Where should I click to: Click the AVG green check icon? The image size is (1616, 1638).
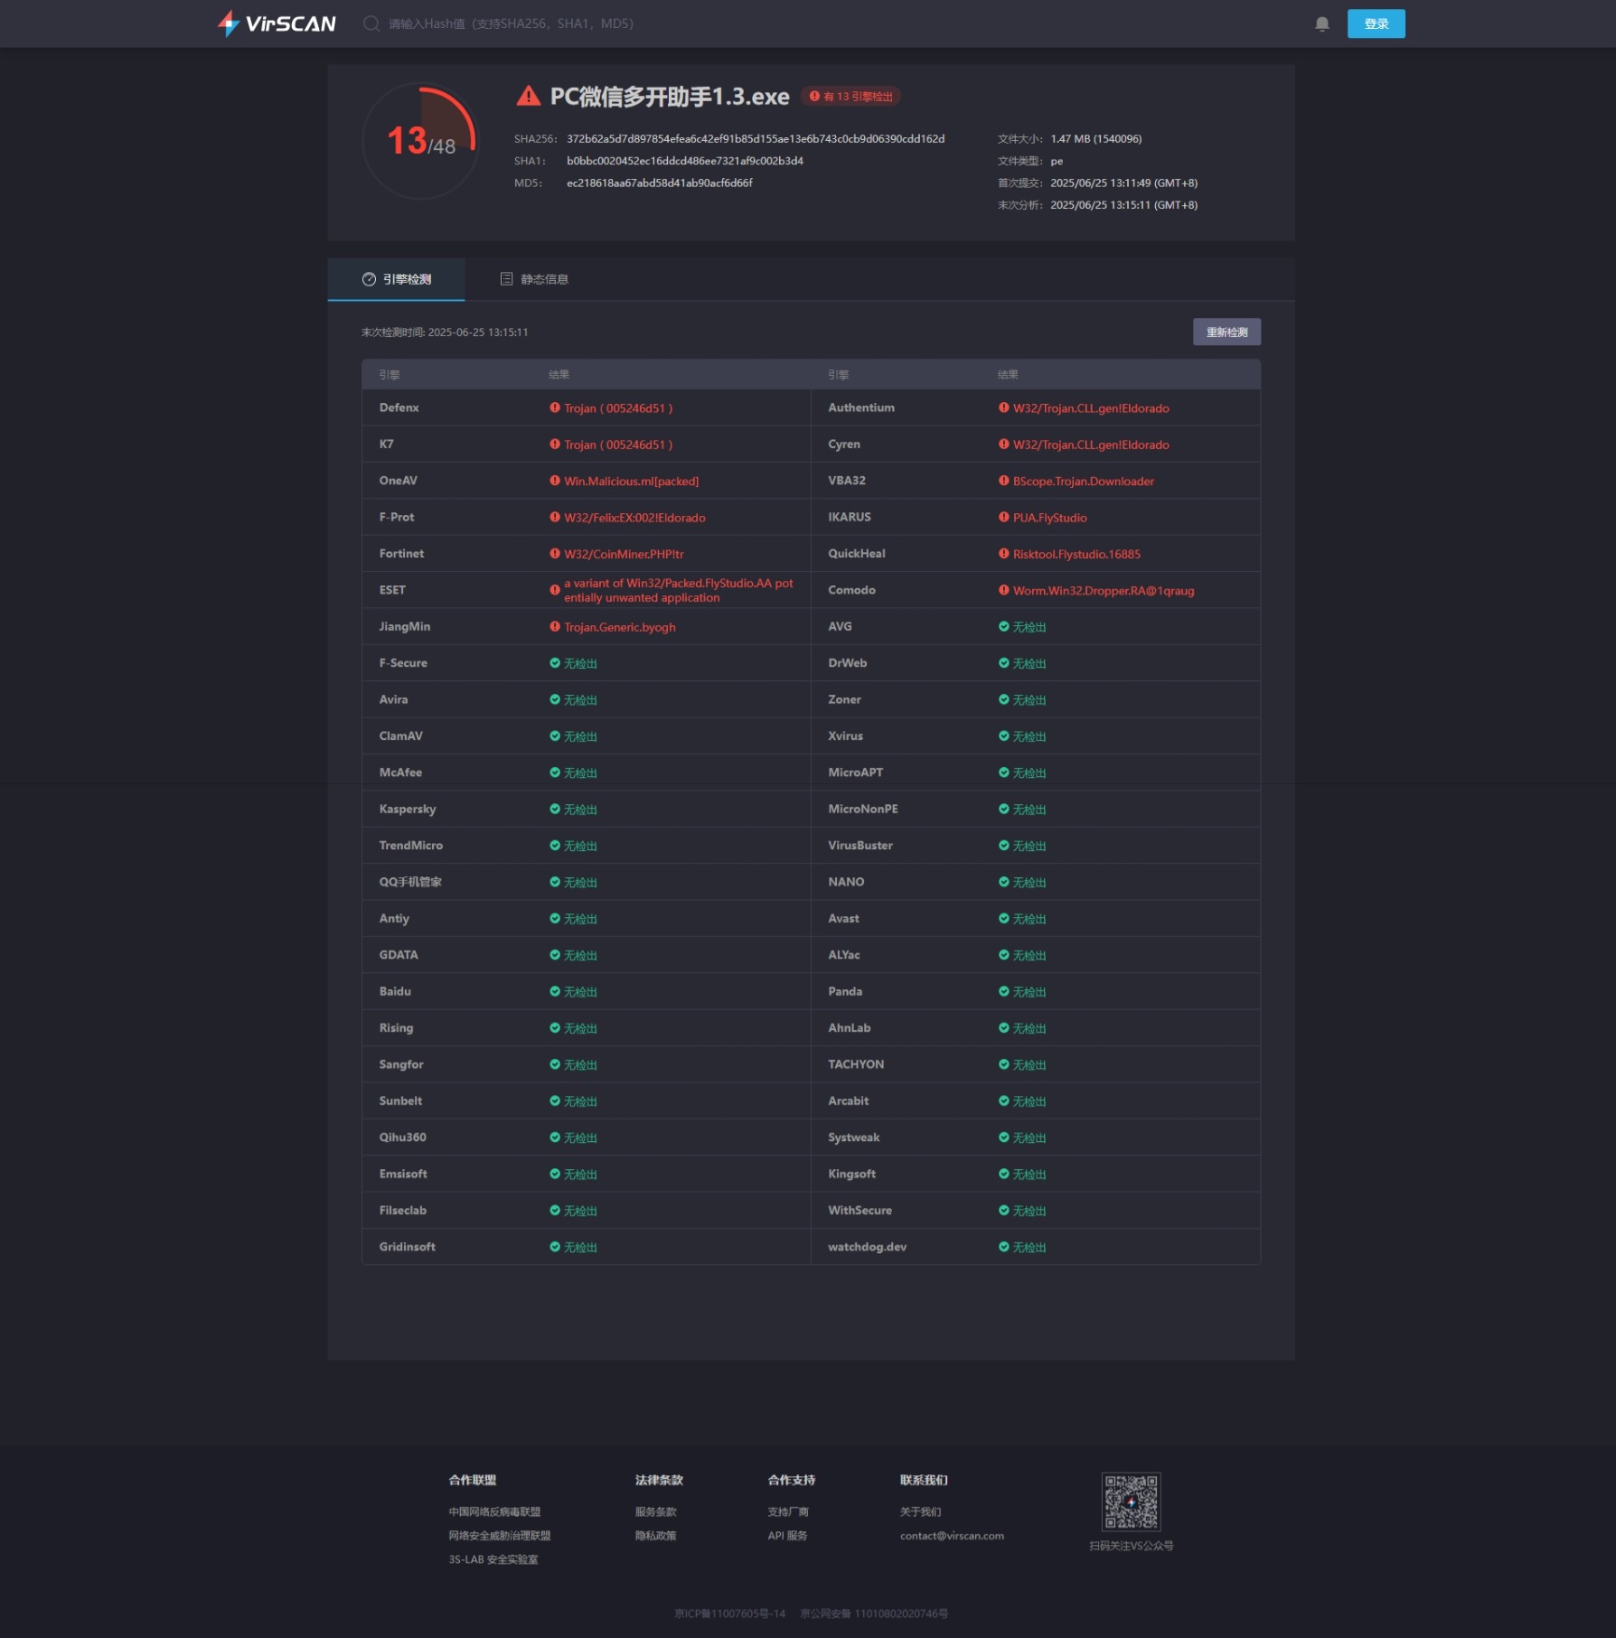coord(1003,626)
